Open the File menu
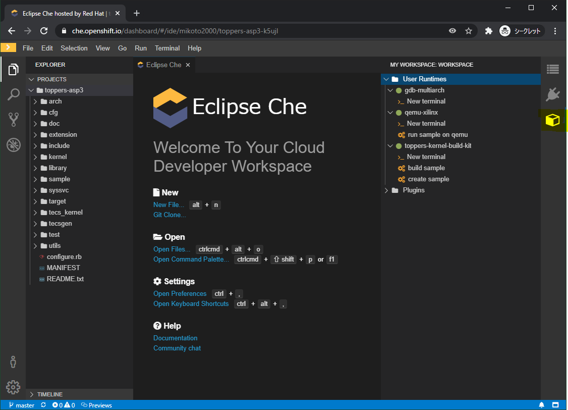 click(28, 48)
